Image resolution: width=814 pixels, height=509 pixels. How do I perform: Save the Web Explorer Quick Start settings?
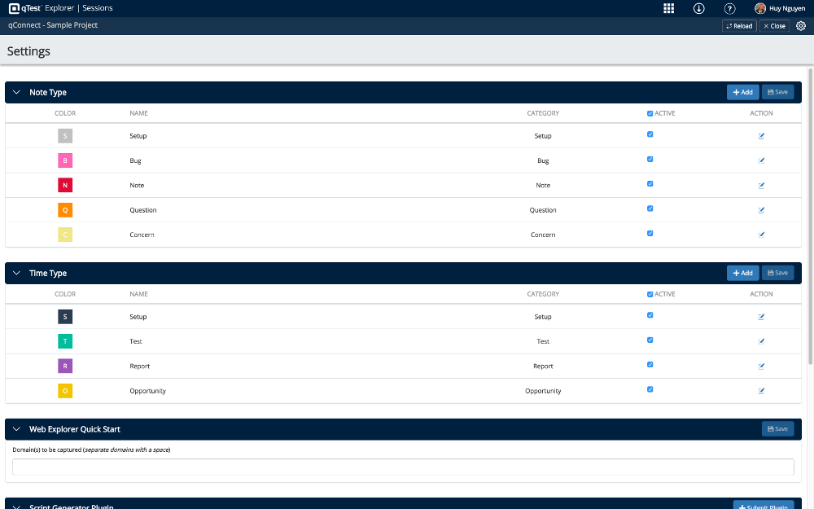click(777, 428)
